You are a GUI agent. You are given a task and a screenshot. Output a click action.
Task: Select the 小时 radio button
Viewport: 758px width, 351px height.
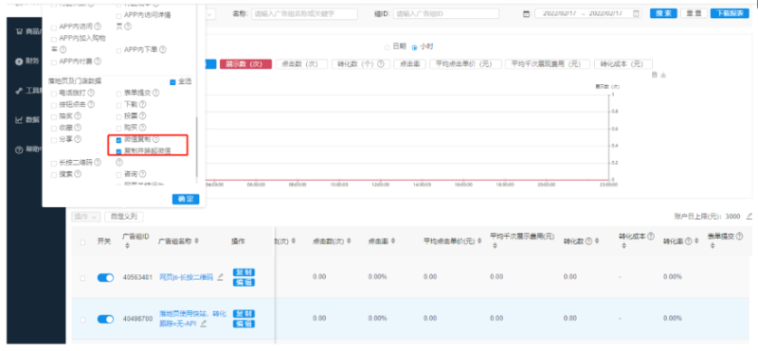(x=414, y=47)
